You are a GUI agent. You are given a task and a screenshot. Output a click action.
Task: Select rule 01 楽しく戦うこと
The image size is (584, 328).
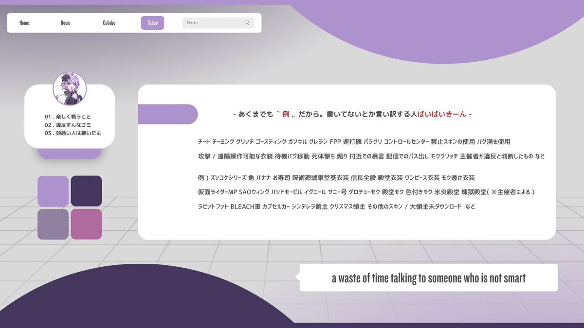[68, 117]
